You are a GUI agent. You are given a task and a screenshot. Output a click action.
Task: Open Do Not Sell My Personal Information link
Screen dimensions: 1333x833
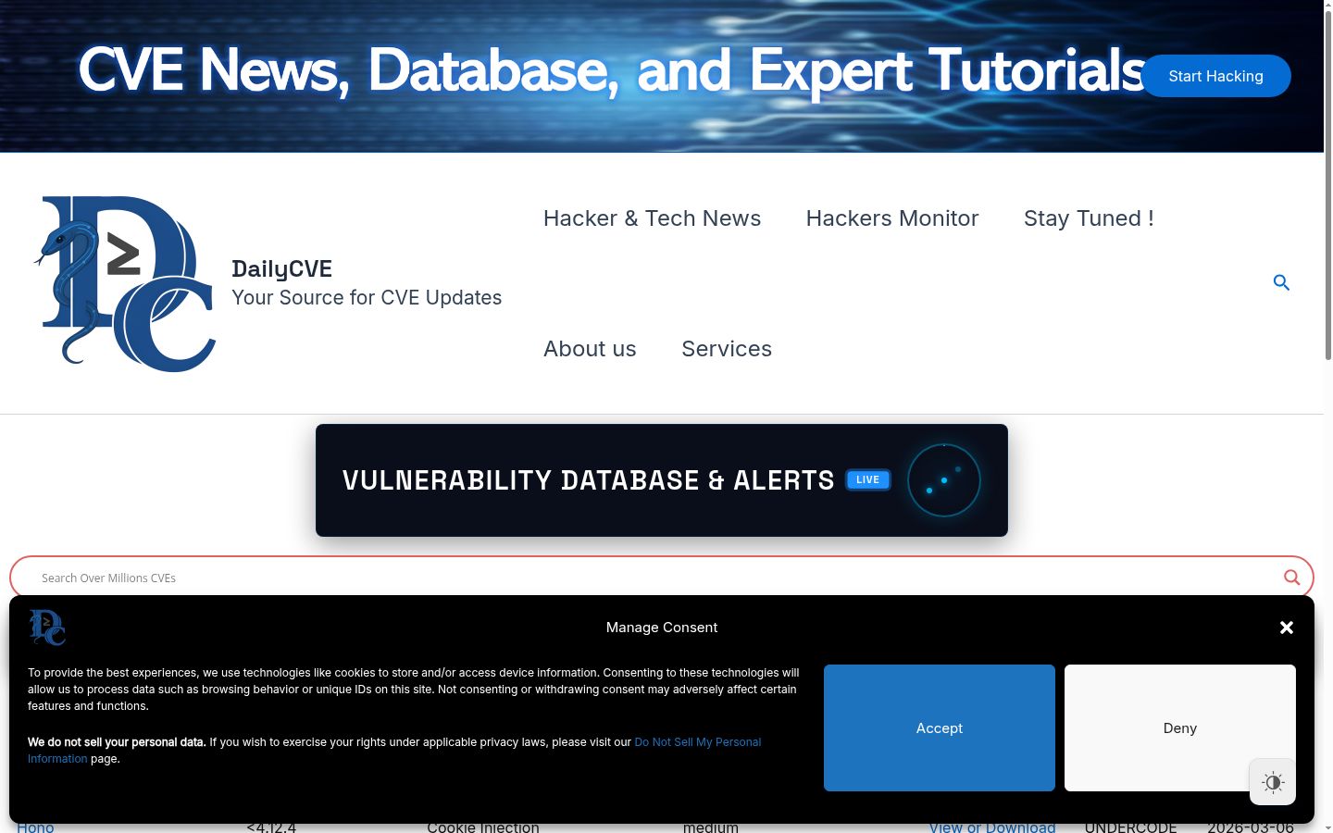point(698,742)
